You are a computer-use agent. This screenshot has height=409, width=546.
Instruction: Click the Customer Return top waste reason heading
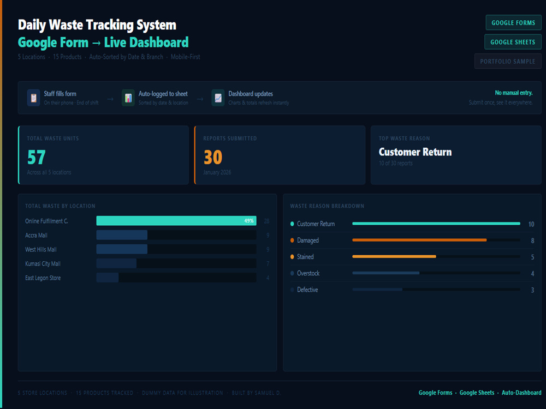click(415, 152)
